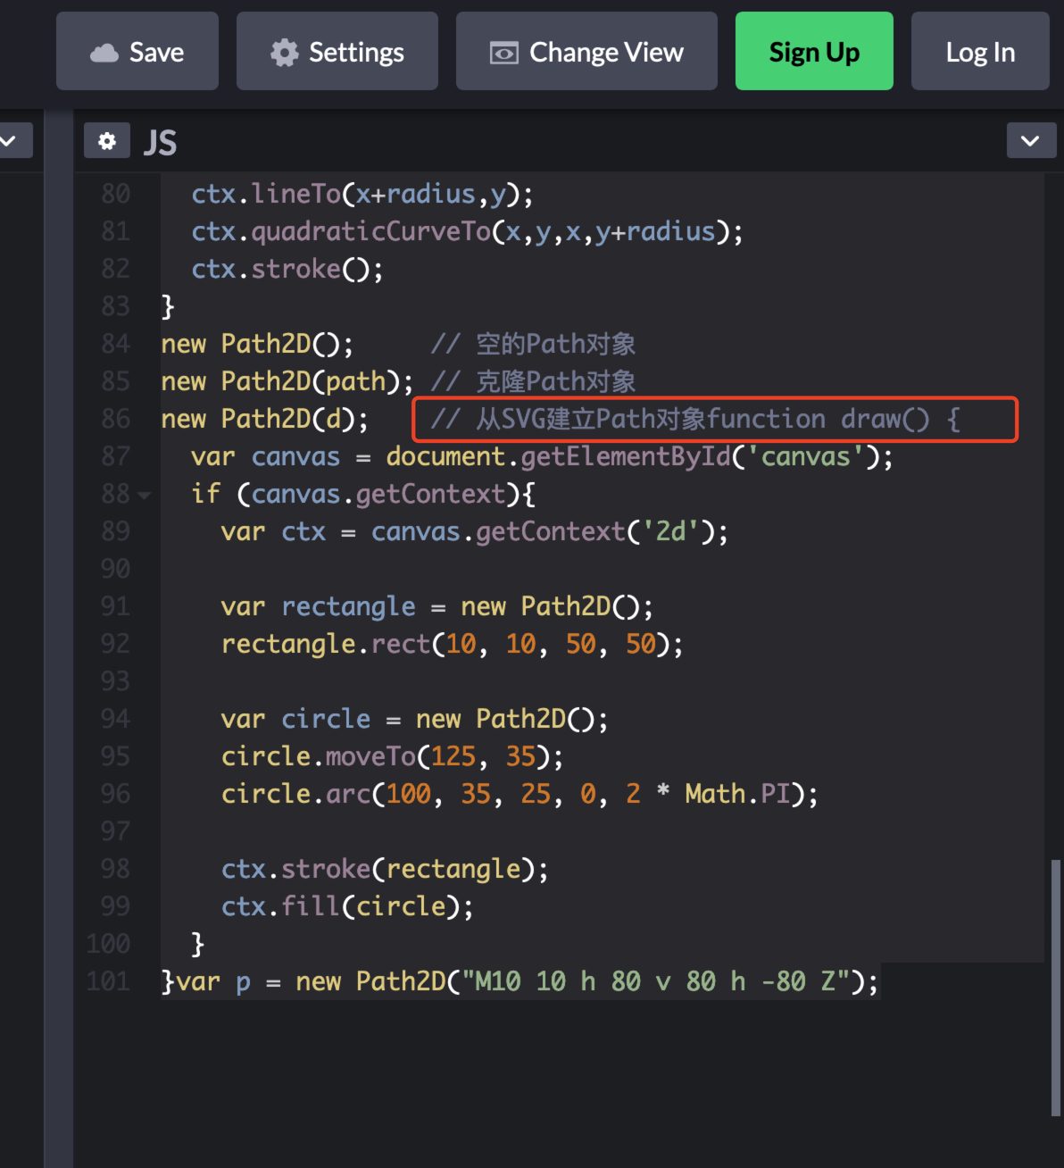This screenshot has height=1168, width=1064.
Task: Click the Change View button
Action: [x=586, y=51]
